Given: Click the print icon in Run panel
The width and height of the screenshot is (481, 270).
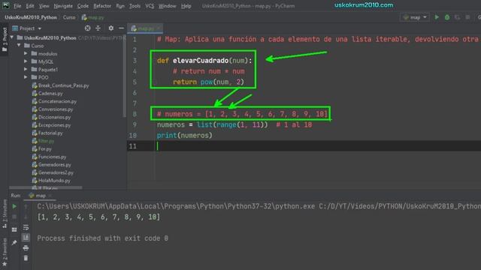Looking at the screenshot, I should pos(26,247).
